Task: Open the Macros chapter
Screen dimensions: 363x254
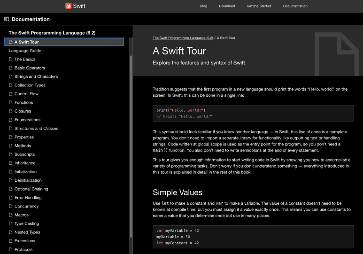Action: [22, 215]
